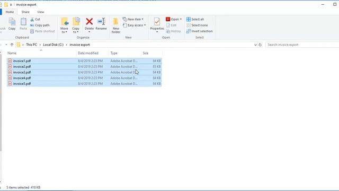Viewport: 339px width, 191px height.
Task: Select the file invoice2.pdf
Action: (x=22, y=66)
